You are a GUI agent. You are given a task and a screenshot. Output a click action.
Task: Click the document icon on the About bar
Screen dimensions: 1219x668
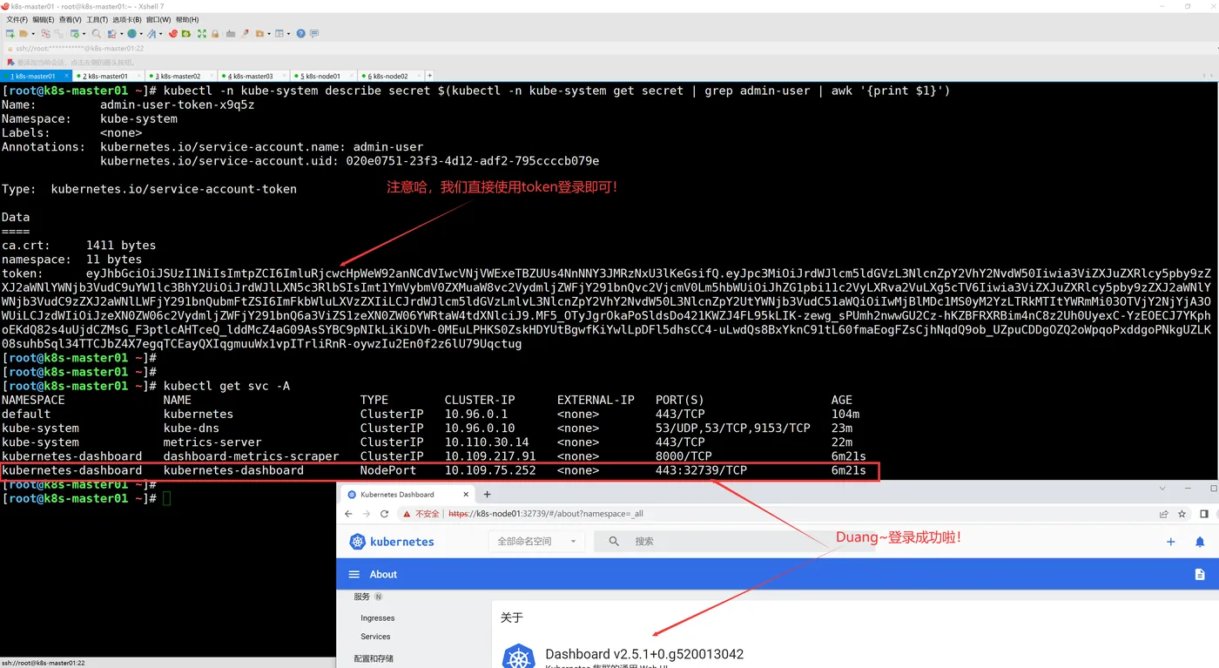coord(1199,574)
